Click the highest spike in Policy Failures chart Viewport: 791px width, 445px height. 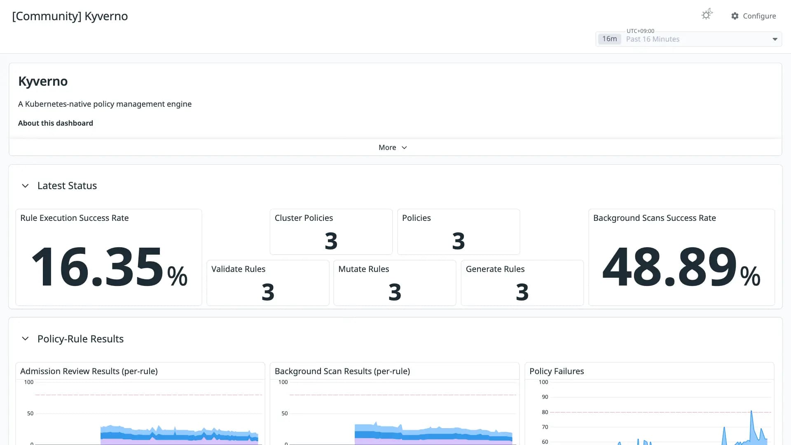pos(751,411)
